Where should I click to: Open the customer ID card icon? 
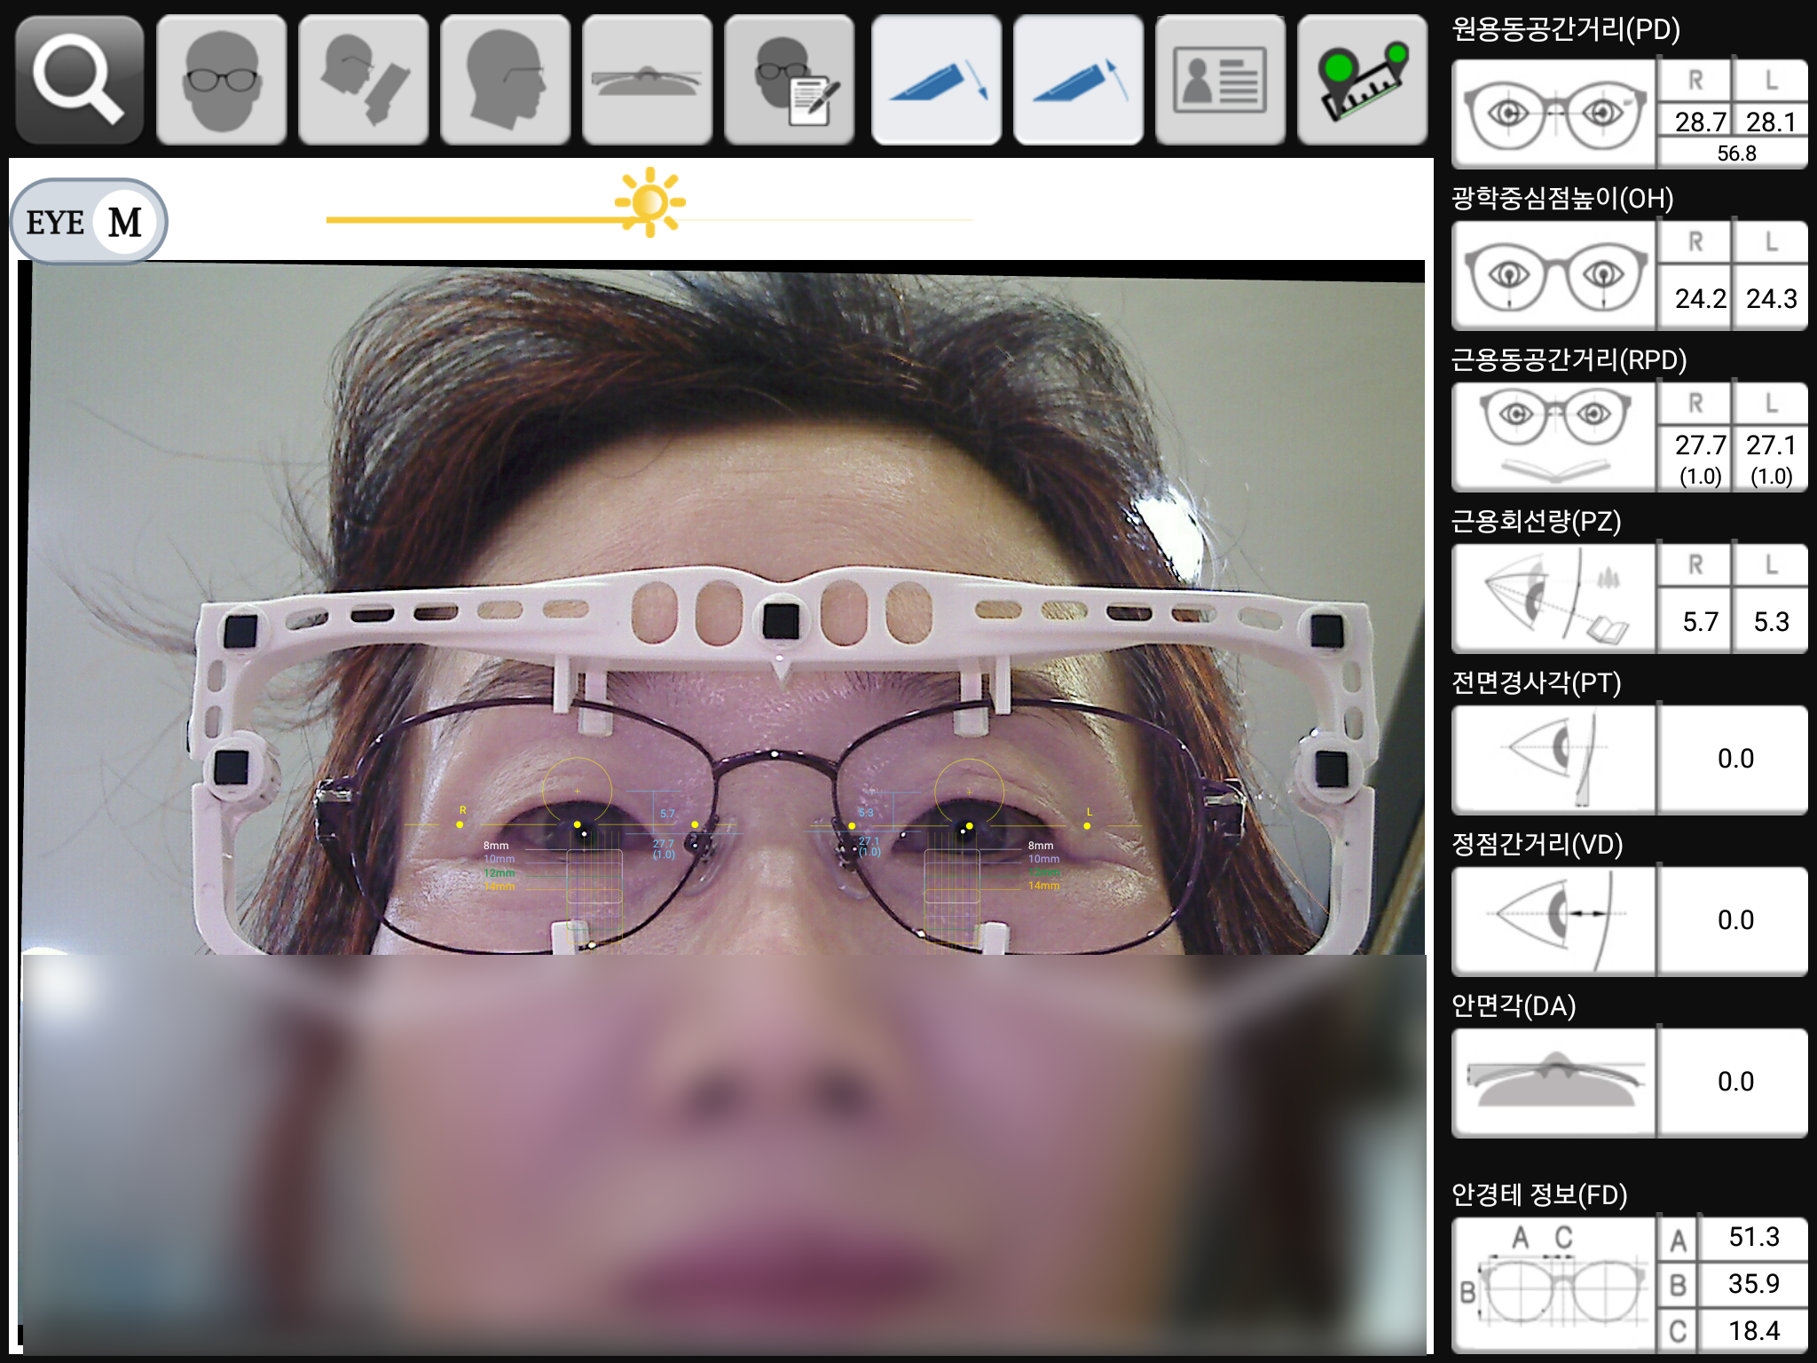point(1221,80)
